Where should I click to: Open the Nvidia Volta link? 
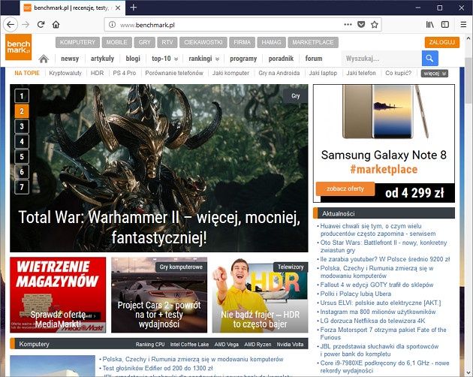coord(291,345)
